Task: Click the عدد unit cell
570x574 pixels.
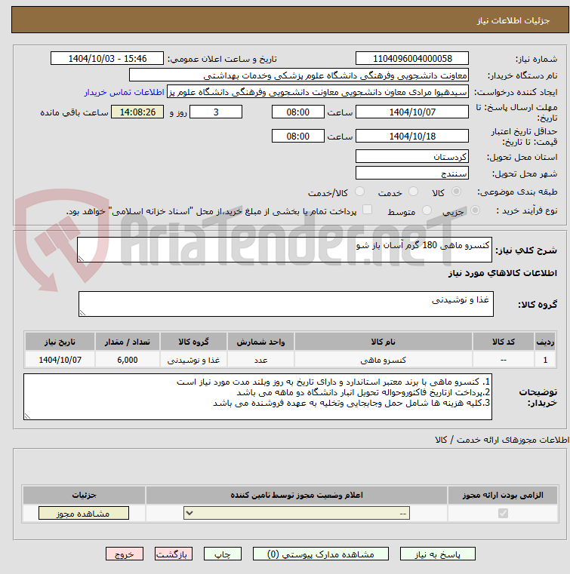Action: [x=260, y=360]
